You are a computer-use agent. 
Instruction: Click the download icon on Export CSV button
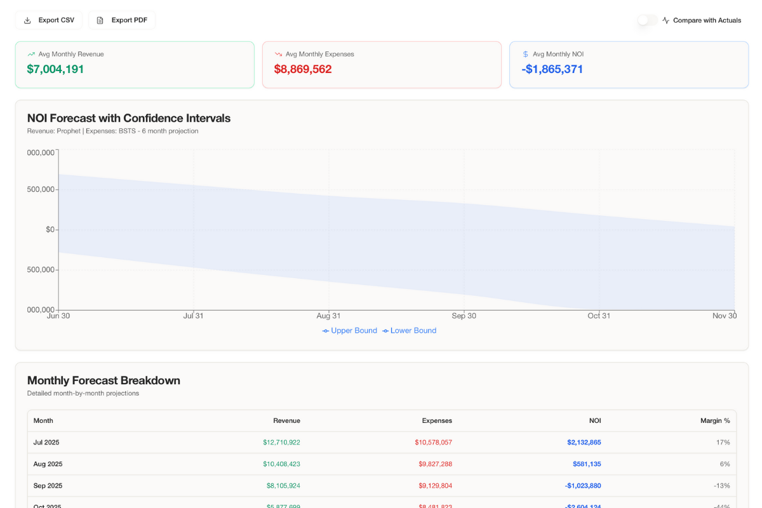(27, 20)
